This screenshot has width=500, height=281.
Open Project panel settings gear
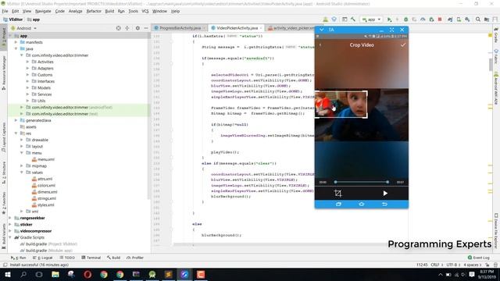pos(137,28)
